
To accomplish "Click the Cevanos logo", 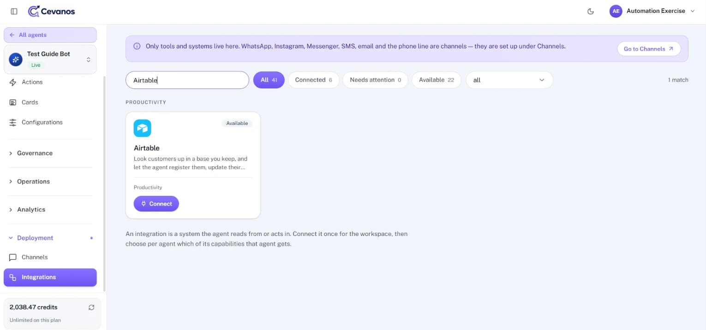I will [51, 11].
